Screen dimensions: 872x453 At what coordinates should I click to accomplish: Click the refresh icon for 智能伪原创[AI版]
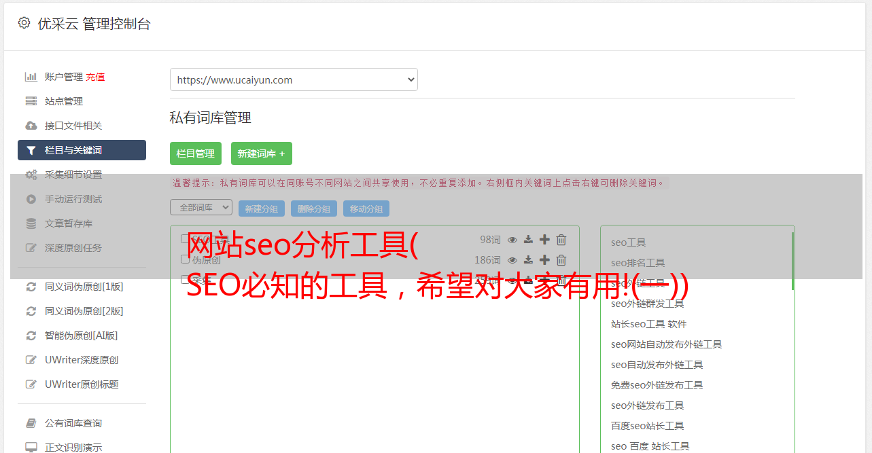click(x=31, y=336)
